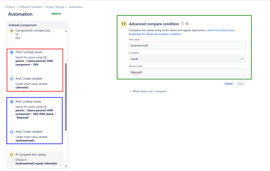
Task: Click the First value input field
Action: point(187,46)
